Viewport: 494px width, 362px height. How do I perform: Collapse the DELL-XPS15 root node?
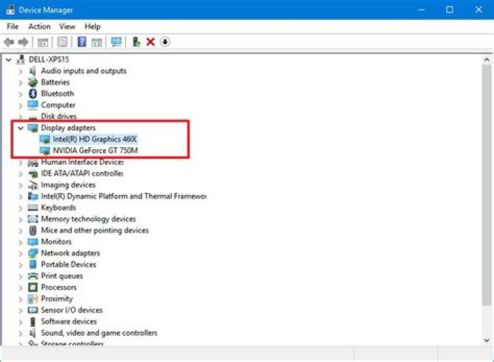coord(8,60)
